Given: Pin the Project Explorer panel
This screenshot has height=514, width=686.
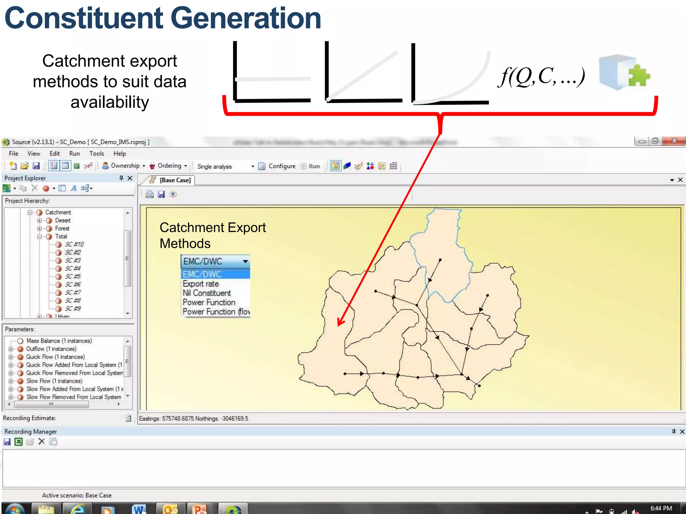Looking at the screenshot, I should [x=121, y=178].
